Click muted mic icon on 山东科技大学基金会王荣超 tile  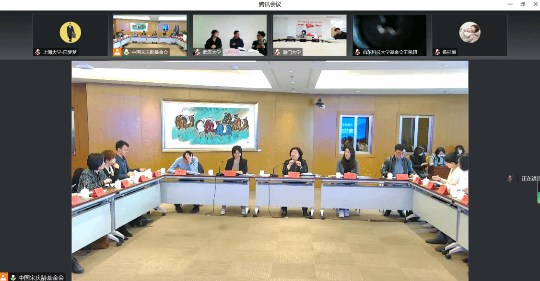(x=357, y=52)
